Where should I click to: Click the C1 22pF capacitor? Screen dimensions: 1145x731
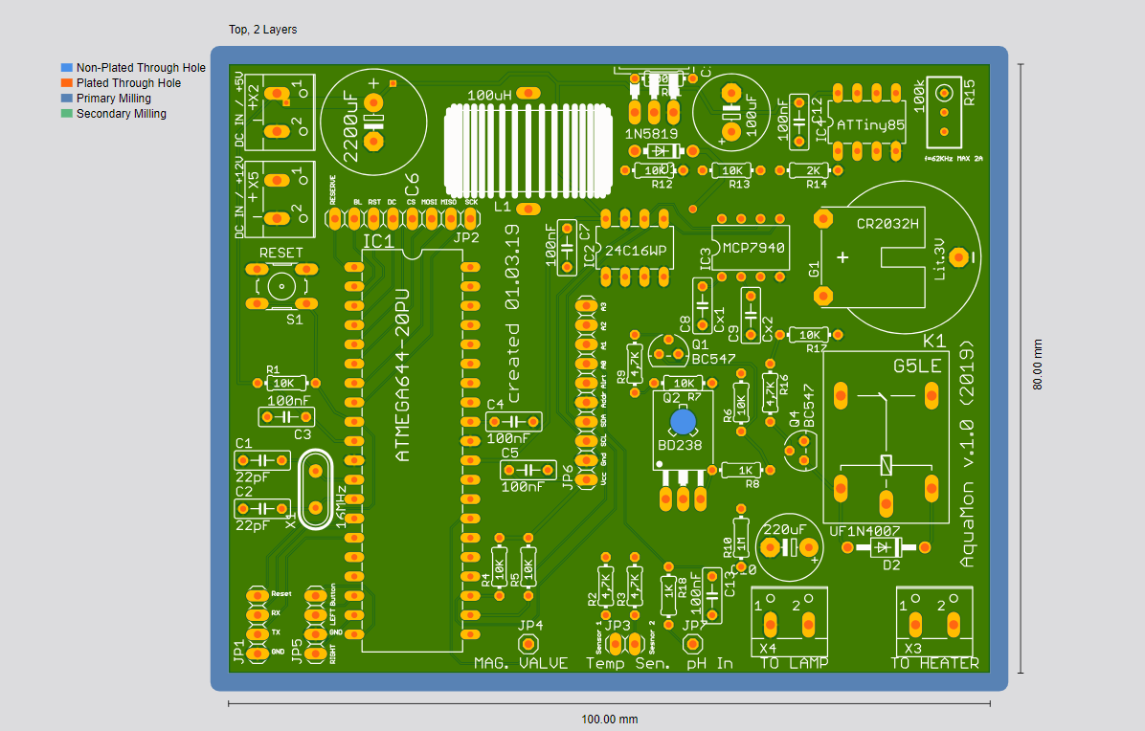262,460
